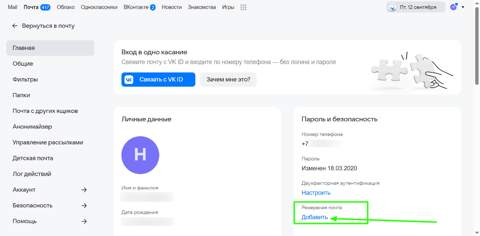The image size is (480, 236).
Task: Click Добавить under Резервная почта
Action: [315, 217]
